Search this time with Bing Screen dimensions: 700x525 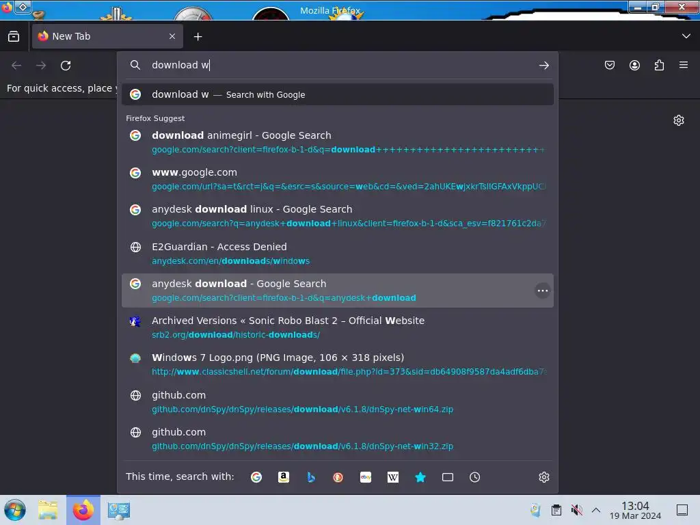tap(311, 477)
